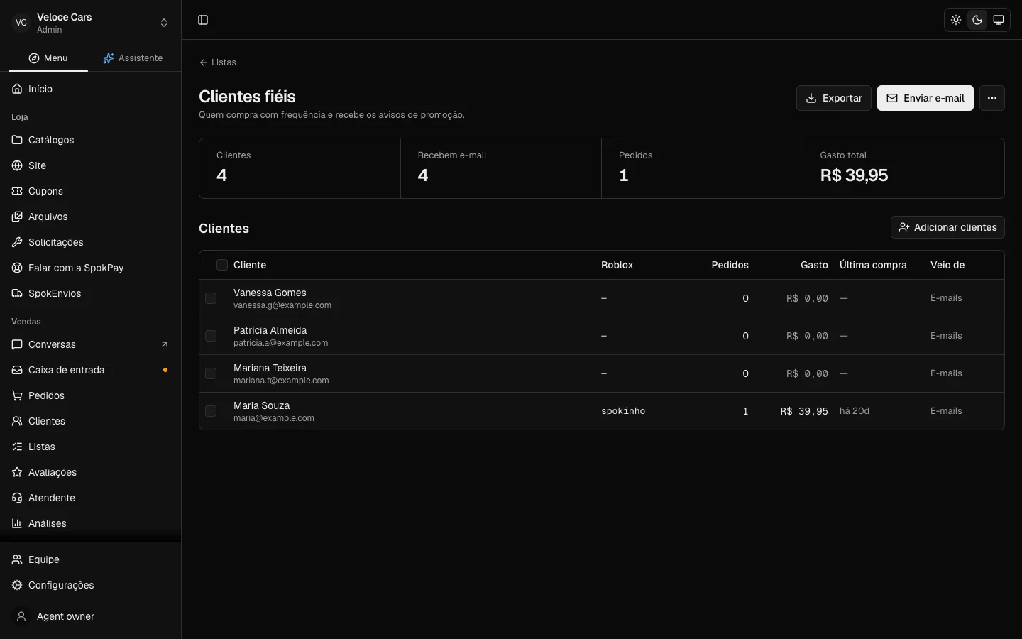Viewport: 1022px width, 639px height.
Task: Open Análises in the sidebar
Action: point(90,523)
